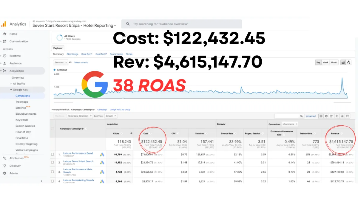Click Google Ads icon for Leisure Performance Brand
Screen dimensions: 358x201
point(102,154)
